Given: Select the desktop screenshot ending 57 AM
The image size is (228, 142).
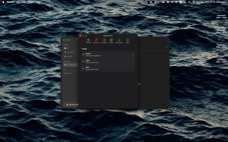Looking at the screenshot, I should click(221, 13).
